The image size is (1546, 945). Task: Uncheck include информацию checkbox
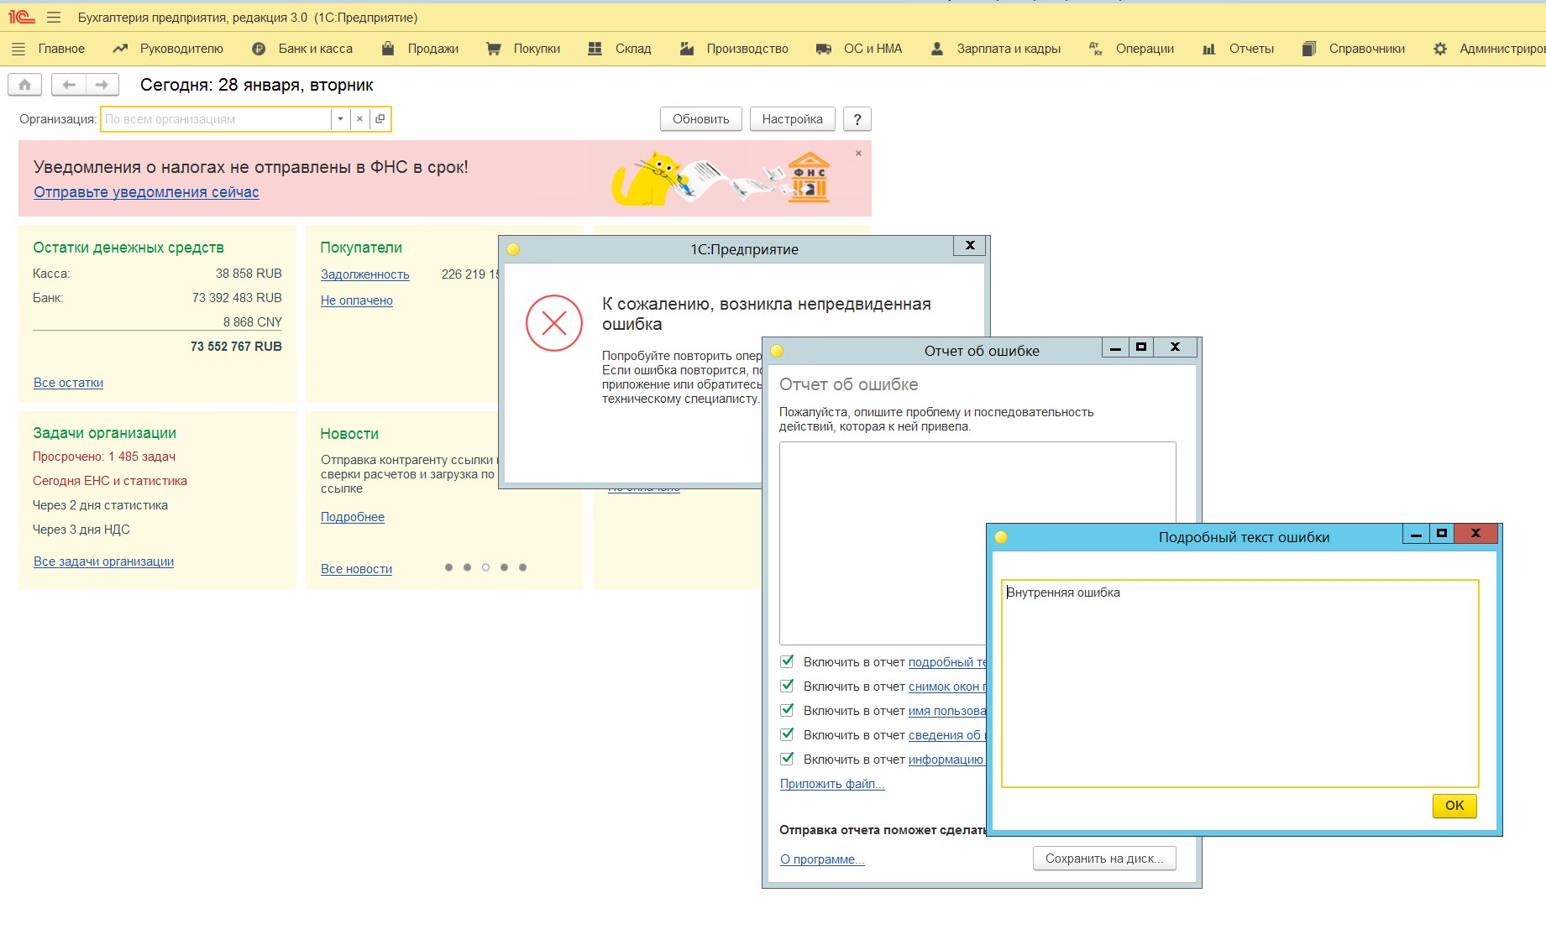[x=787, y=759]
